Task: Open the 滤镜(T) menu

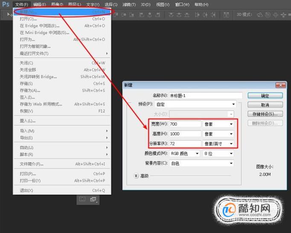Action: (x=129, y=4)
